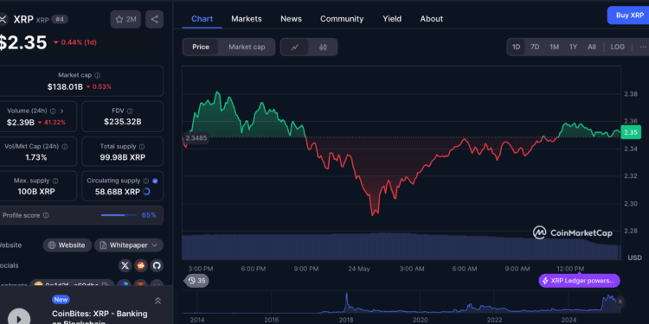Screen dimensions: 649x324
Task: Click Vol/Mkt Cap info icon
Action: [65, 147]
